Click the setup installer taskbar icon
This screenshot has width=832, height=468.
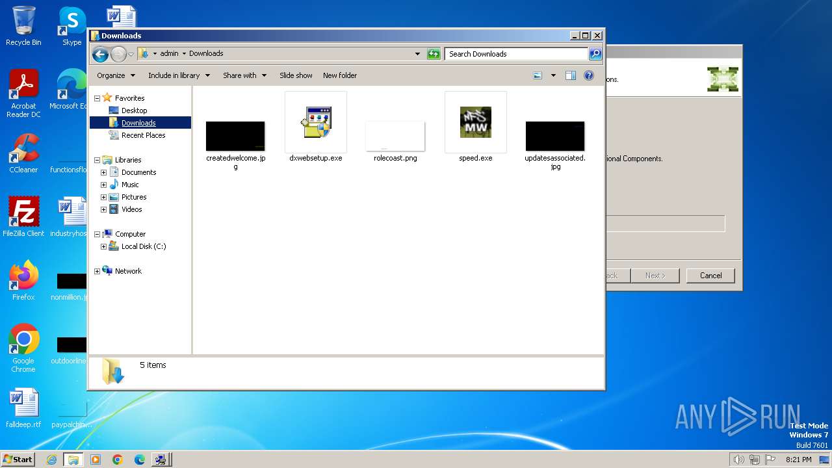(x=161, y=460)
